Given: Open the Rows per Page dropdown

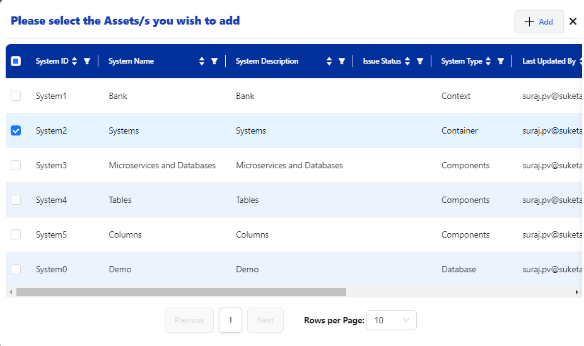Looking at the screenshot, I should [391, 320].
